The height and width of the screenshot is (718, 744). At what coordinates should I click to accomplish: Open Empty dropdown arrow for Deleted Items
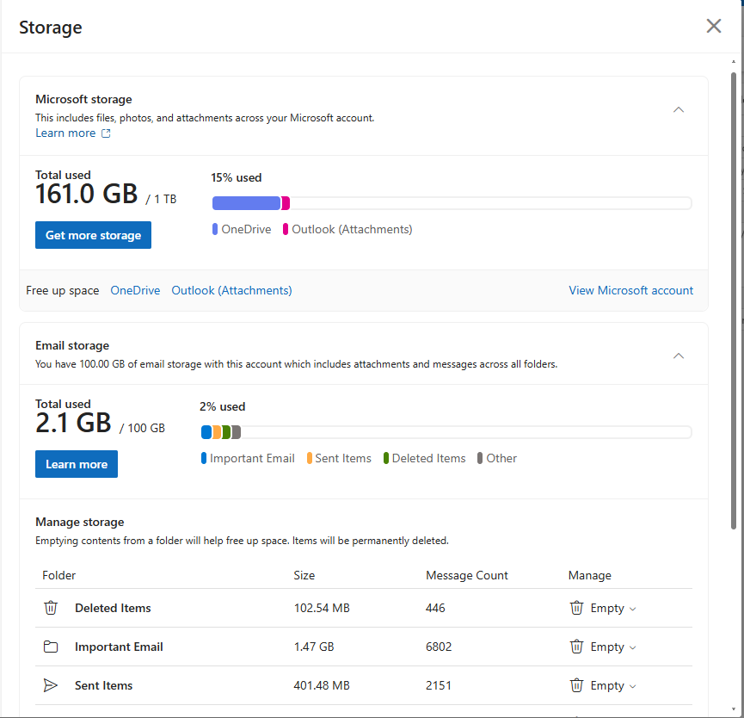[632, 610]
